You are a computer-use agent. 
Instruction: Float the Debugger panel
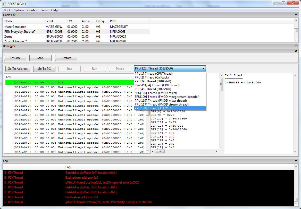click(296, 46)
